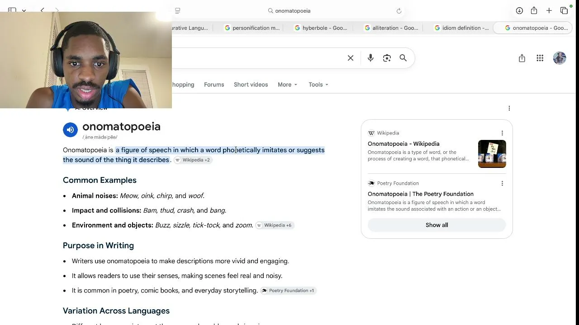
Task: Expand the More search filters dropdown
Action: pyautogui.click(x=288, y=84)
